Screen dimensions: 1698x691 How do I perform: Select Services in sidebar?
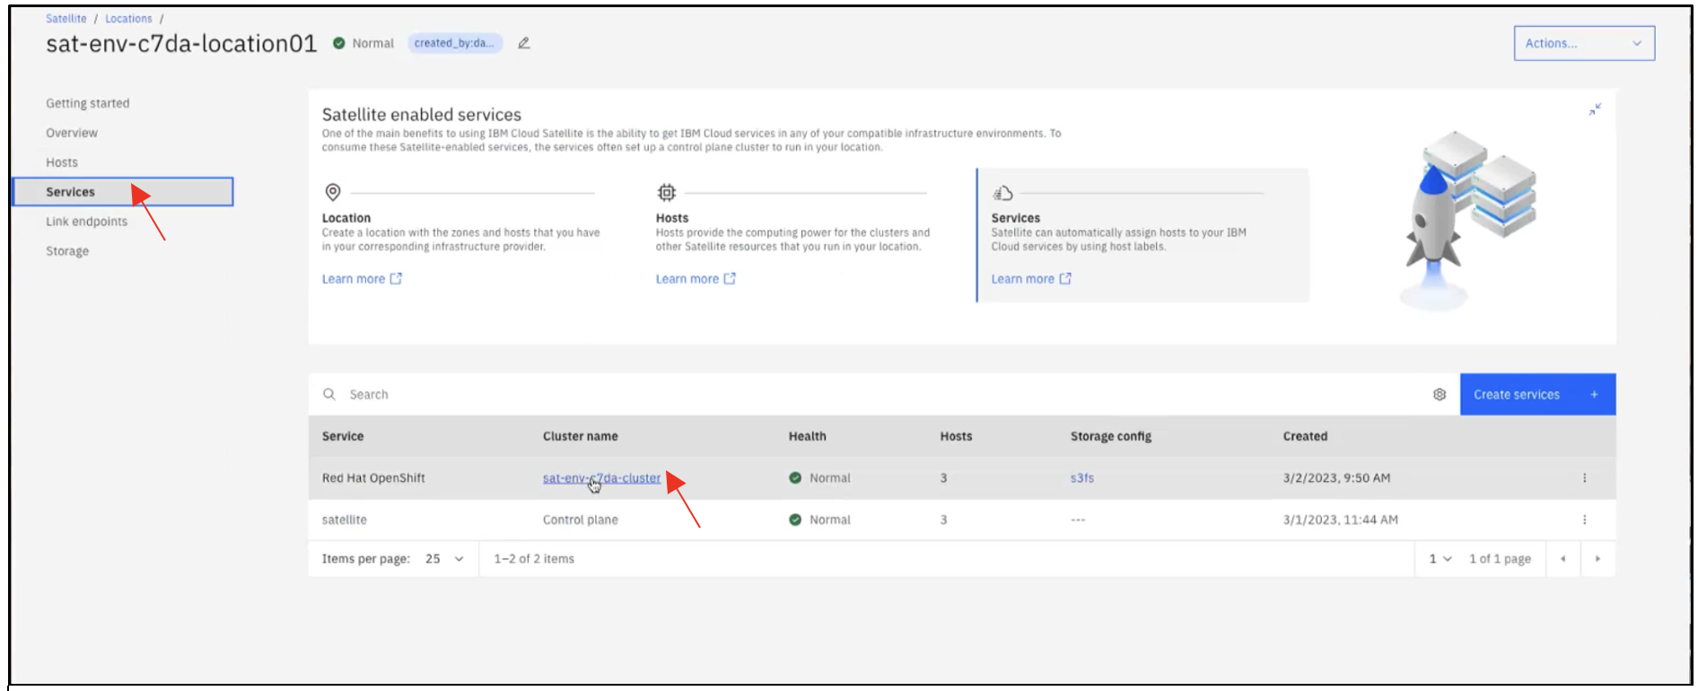[x=123, y=192]
